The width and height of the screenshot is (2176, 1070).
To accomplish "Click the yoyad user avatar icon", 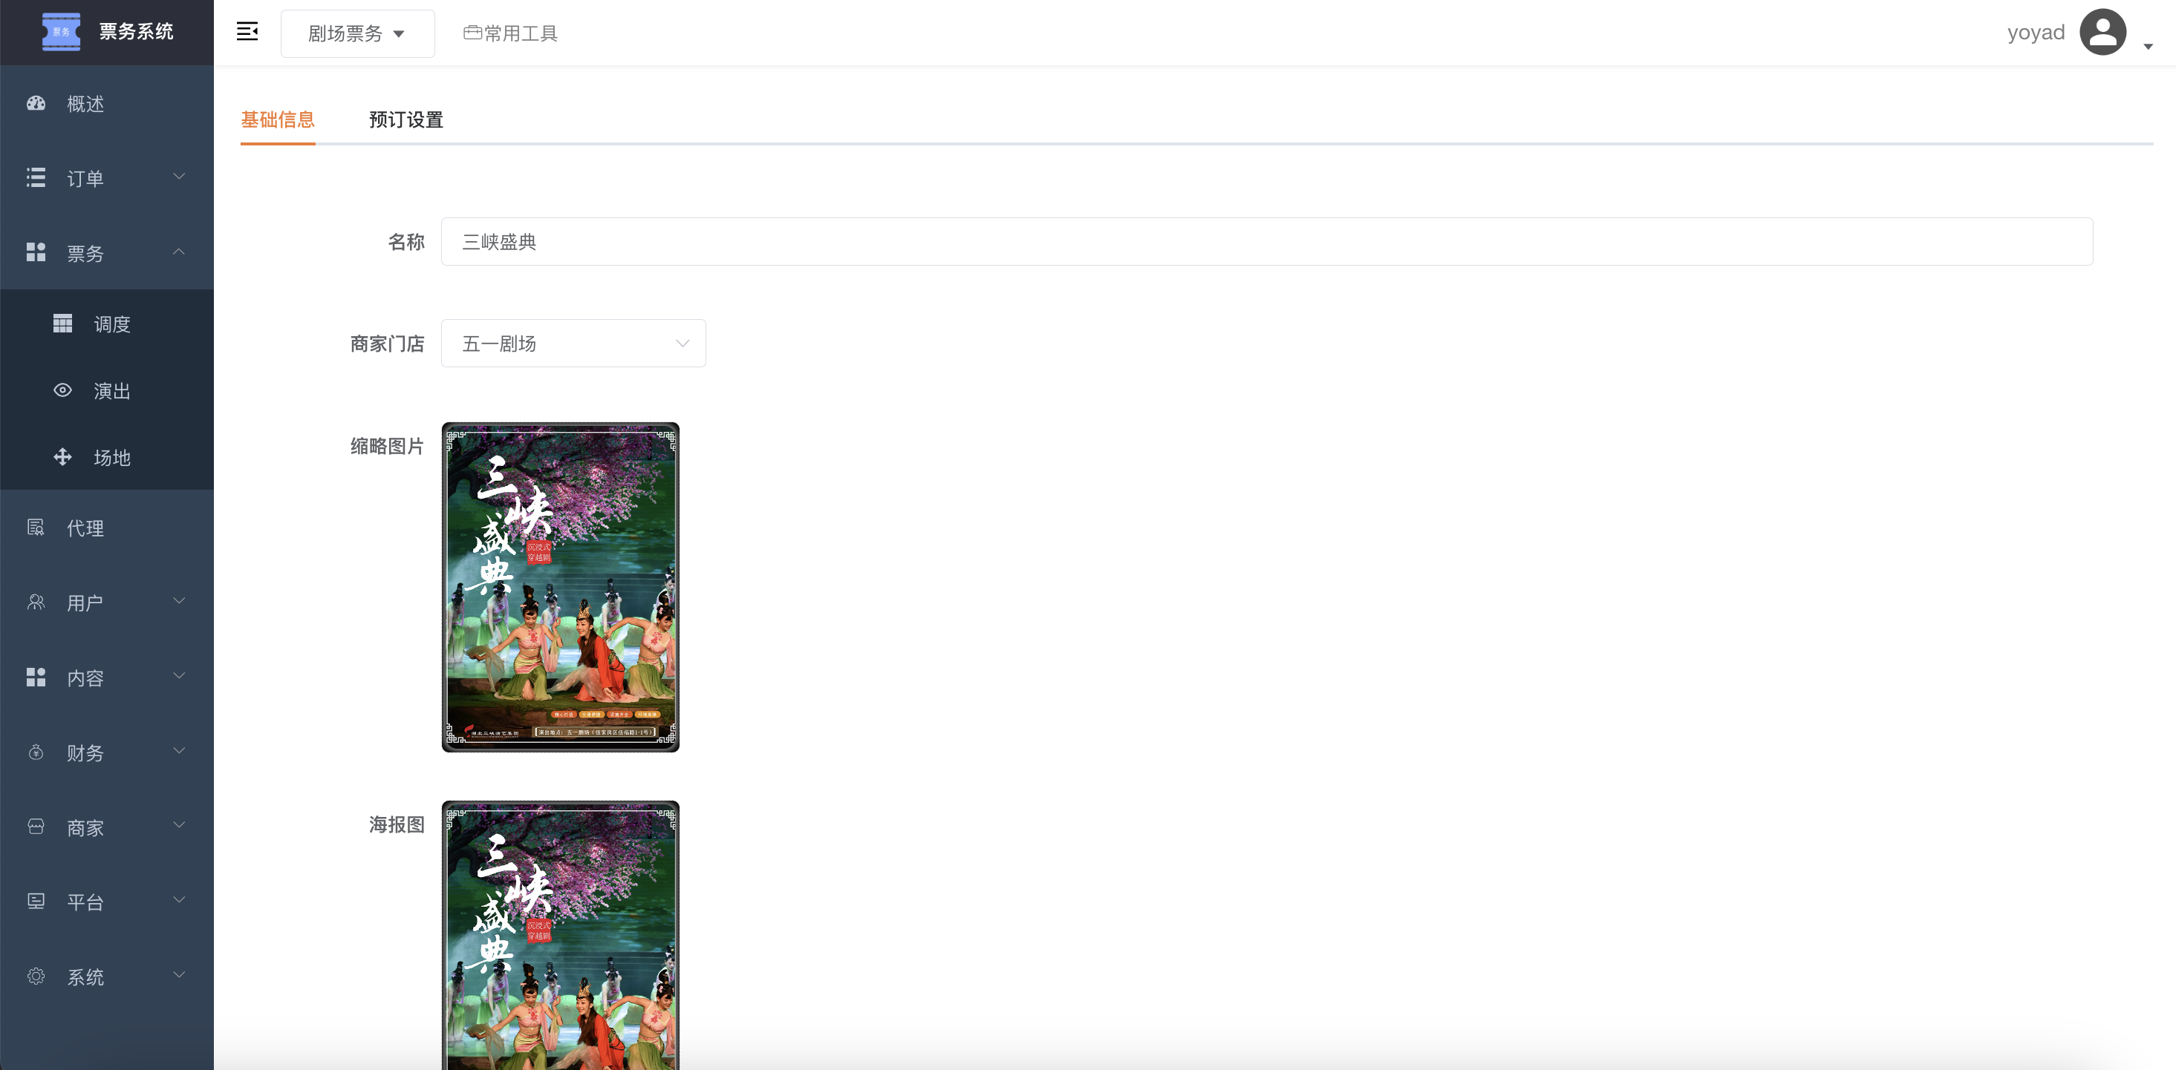I will [x=2102, y=32].
